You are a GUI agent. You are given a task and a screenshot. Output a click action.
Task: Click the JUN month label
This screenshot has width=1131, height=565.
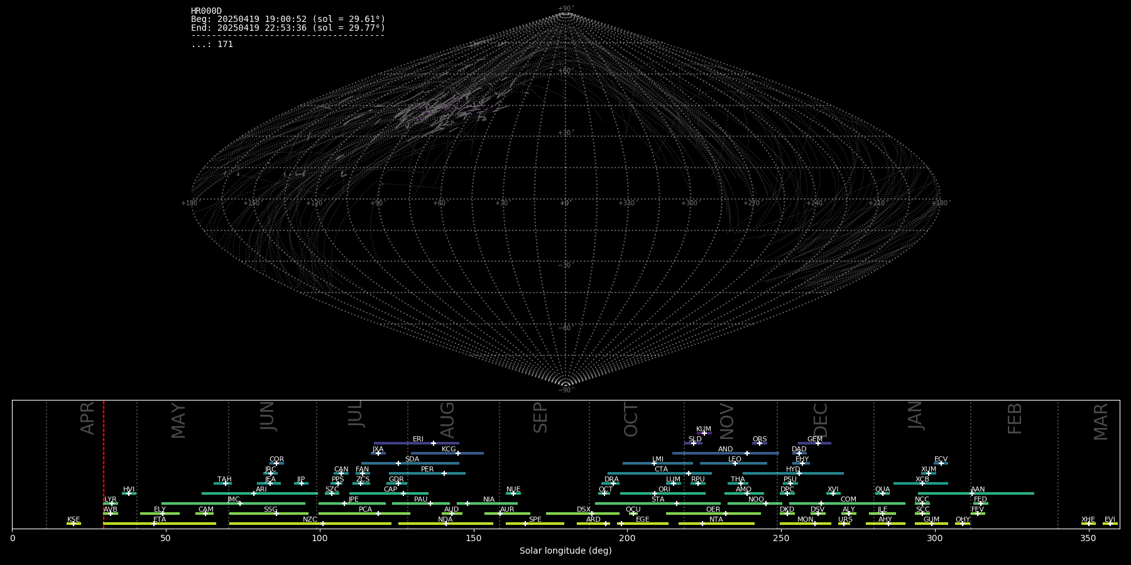coord(268,416)
